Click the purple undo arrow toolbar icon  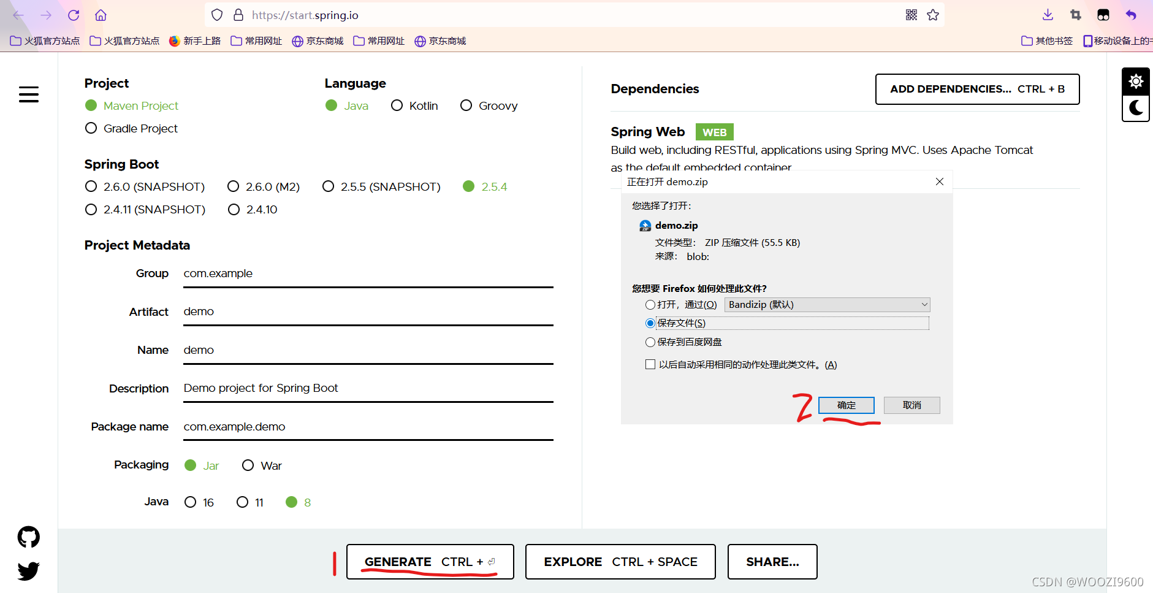coord(1131,15)
